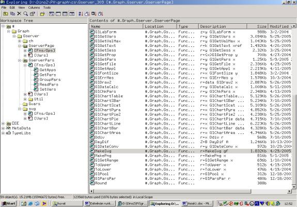297x207 pixels.
Task: Click the New Folder yellow toolbar icon
Action: coord(42,13)
